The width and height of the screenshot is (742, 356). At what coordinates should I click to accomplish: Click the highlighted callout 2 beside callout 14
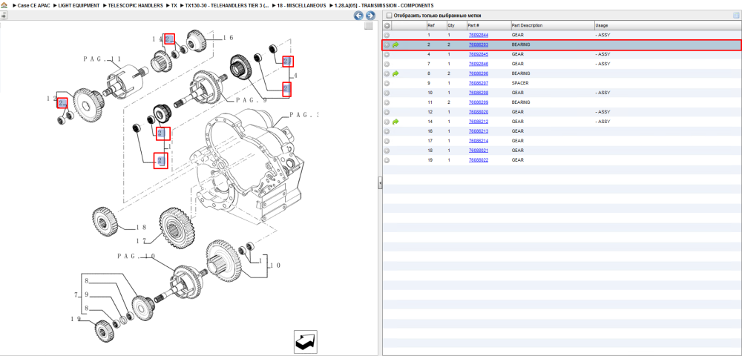[x=169, y=39]
